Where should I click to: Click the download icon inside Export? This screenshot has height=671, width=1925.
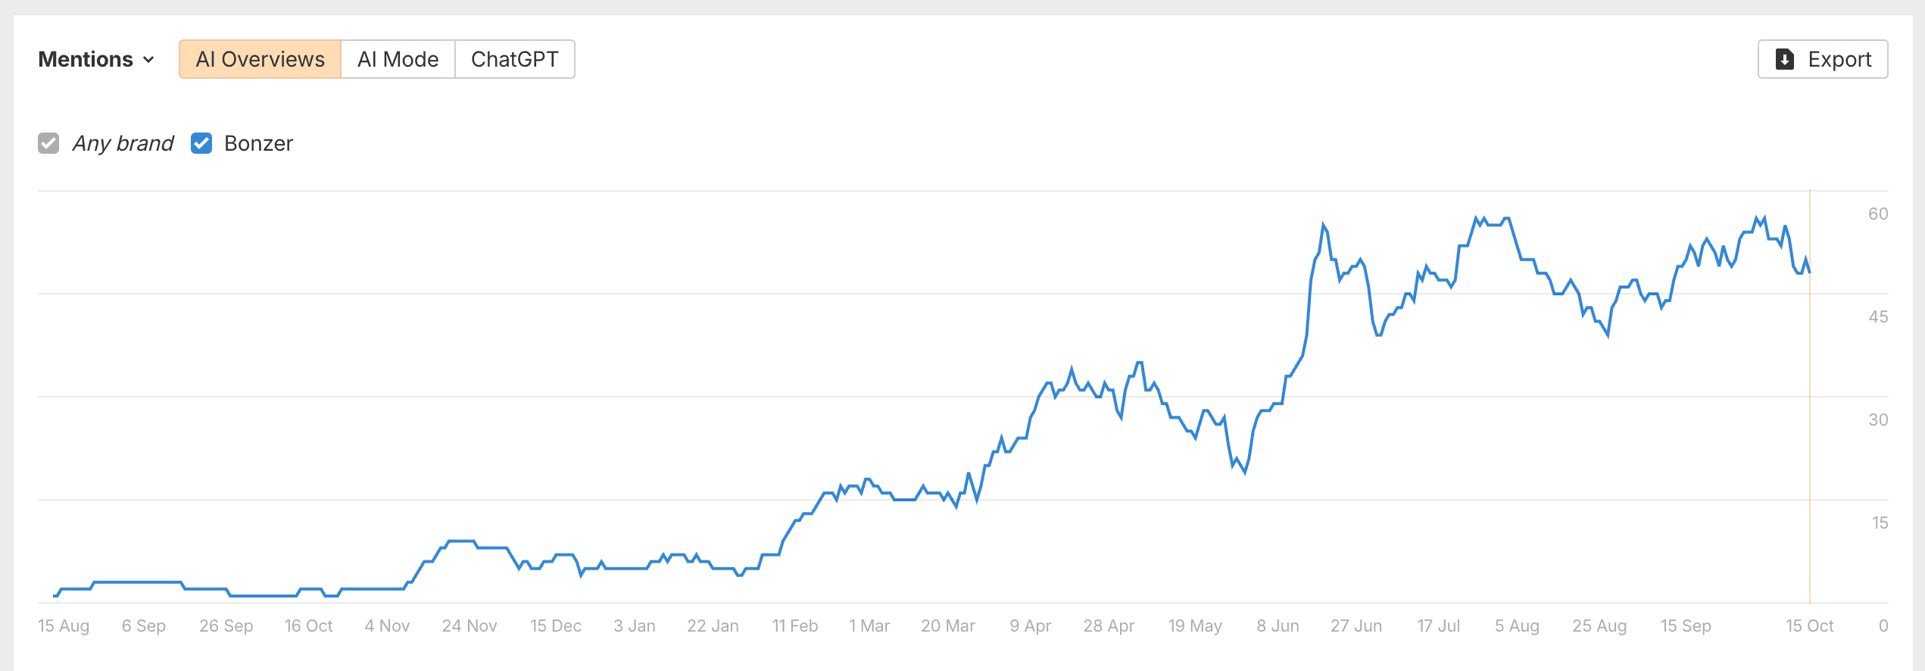tap(1785, 59)
